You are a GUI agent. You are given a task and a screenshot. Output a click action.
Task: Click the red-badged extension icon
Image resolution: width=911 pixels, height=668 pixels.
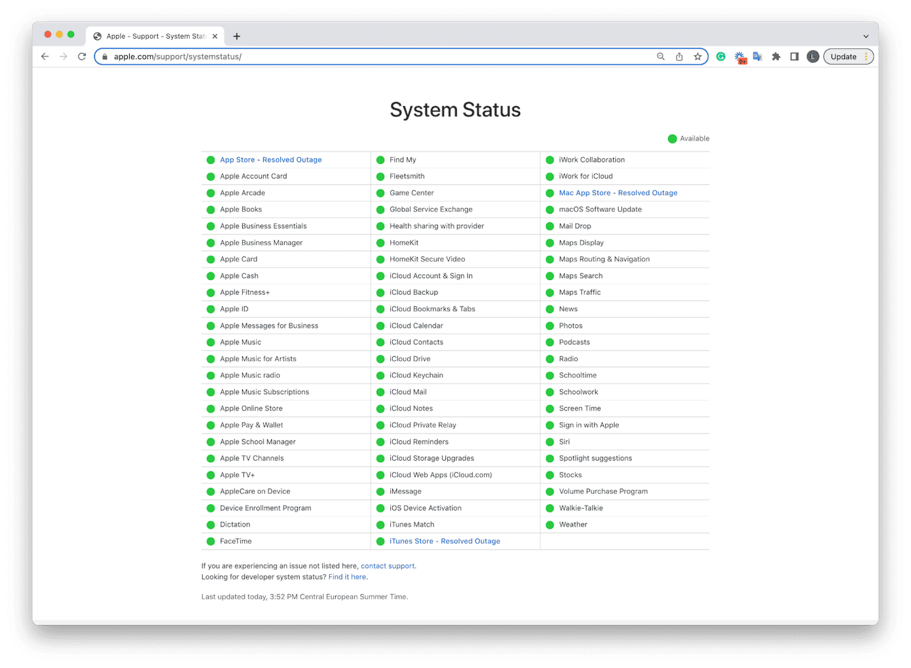740,57
